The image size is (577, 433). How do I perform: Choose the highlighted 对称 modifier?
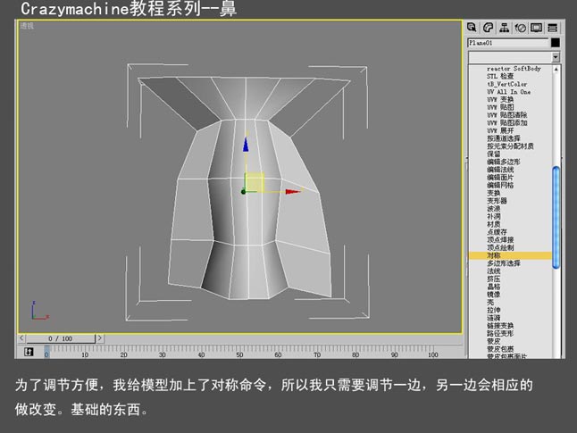click(x=510, y=255)
